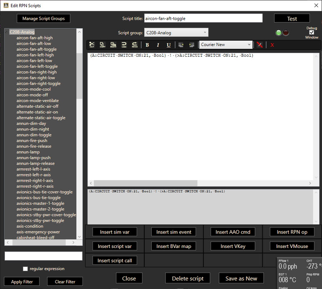Apply italic formatting with the I icon
322x289 pixels.
pos(158,45)
